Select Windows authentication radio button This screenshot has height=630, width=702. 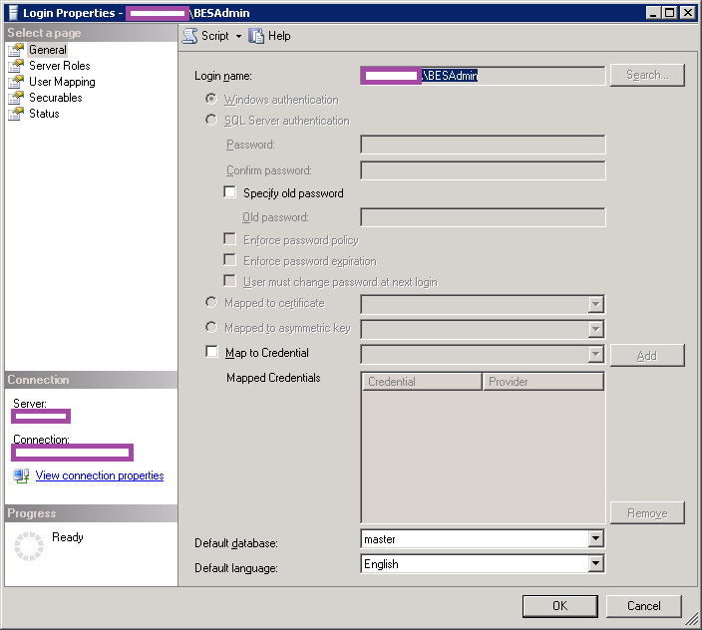(211, 99)
